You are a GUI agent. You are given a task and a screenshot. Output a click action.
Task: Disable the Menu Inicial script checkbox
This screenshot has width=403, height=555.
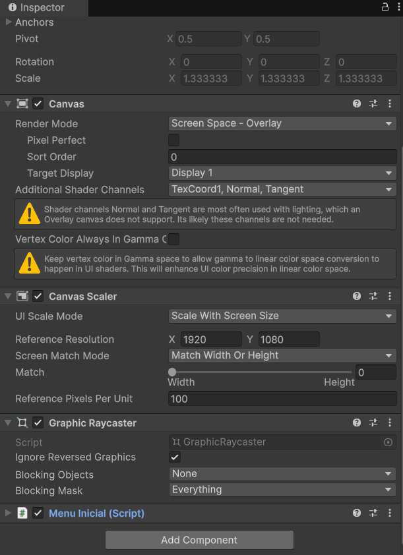click(38, 513)
